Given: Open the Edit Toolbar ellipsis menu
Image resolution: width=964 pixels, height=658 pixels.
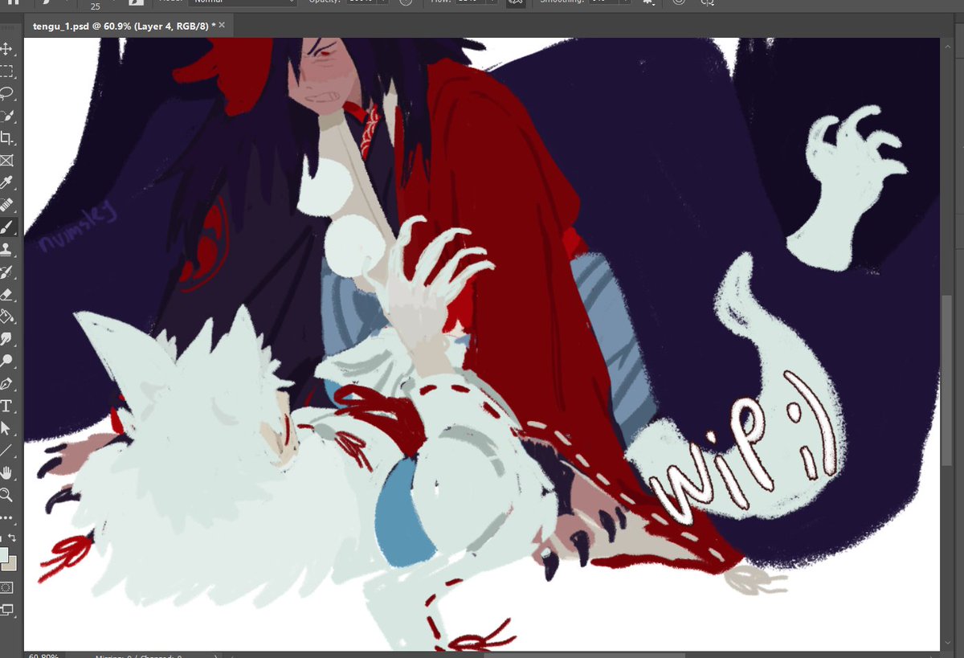Looking at the screenshot, I should coord(7,517).
